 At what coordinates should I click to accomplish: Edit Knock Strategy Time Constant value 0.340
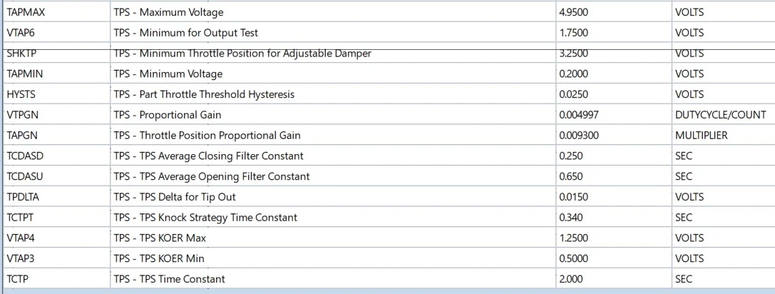(613, 217)
